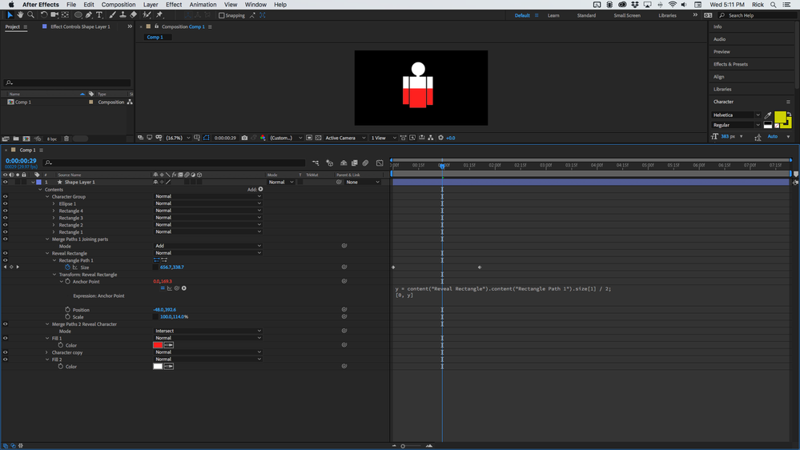Switch to the Learn workspace
The image size is (800, 450).
[x=553, y=16]
